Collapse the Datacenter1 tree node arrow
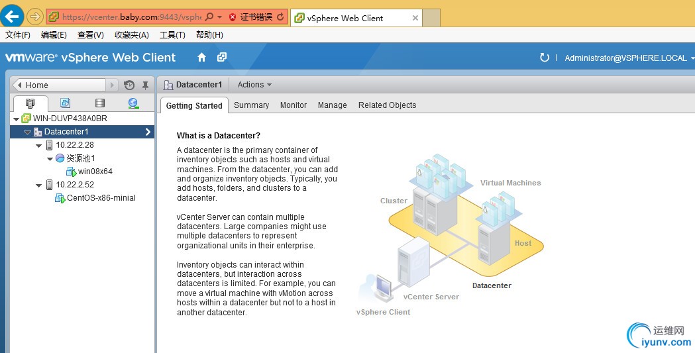This screenshot has height=353, width=695. (x=27, y=132)
